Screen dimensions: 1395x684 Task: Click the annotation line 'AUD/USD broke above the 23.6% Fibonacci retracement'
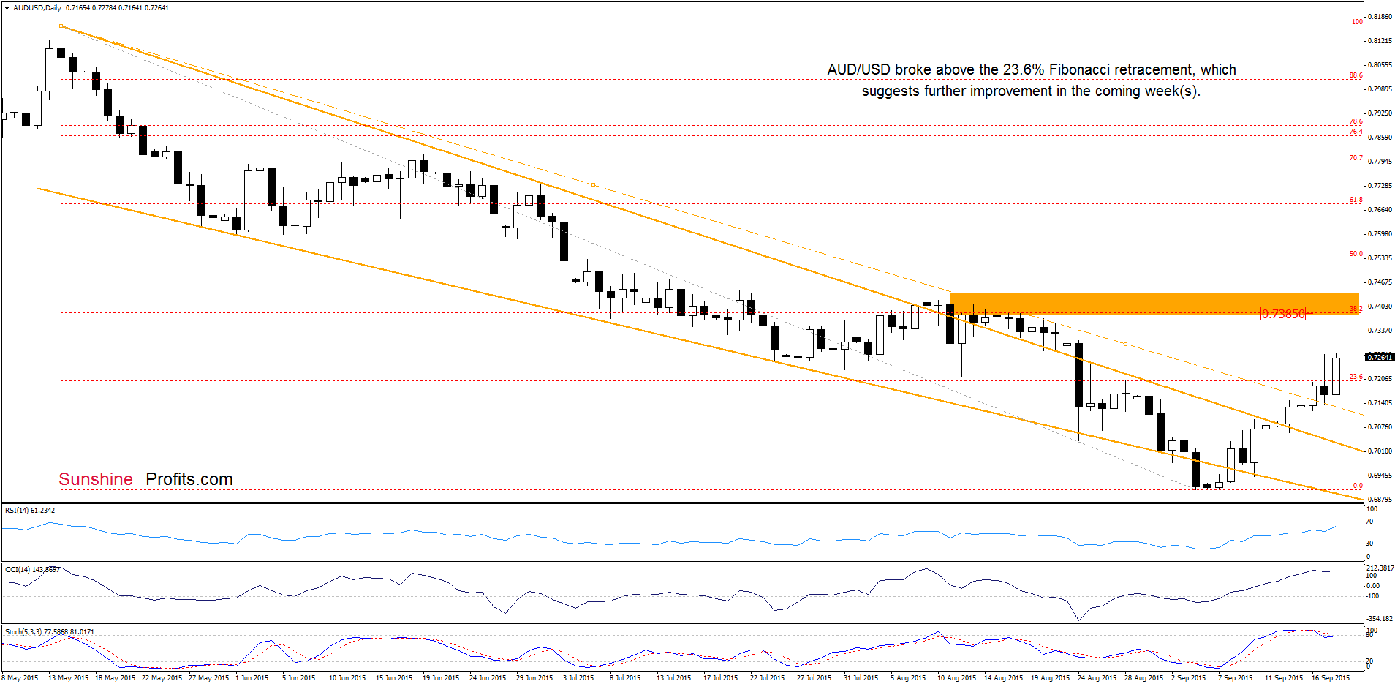[1032, 69]
